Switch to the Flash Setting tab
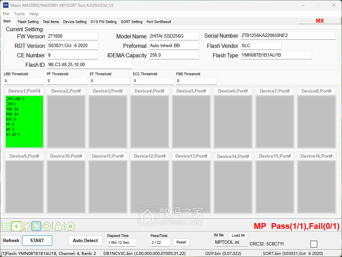 tap(28, 22)
